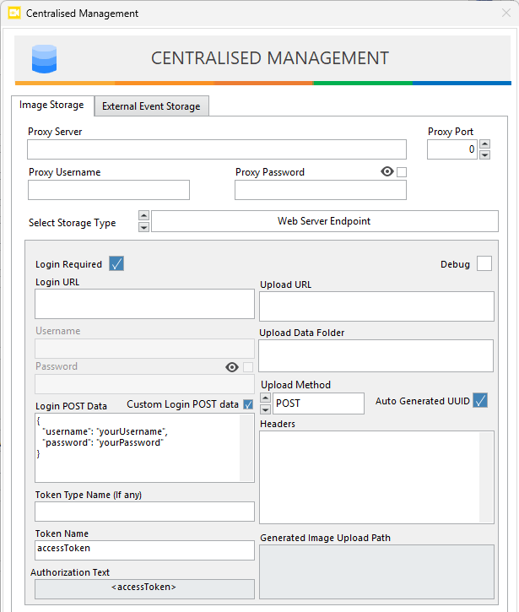Select the previous storage type with the up arrow
The image size is (519, 612).
(143, 215)
